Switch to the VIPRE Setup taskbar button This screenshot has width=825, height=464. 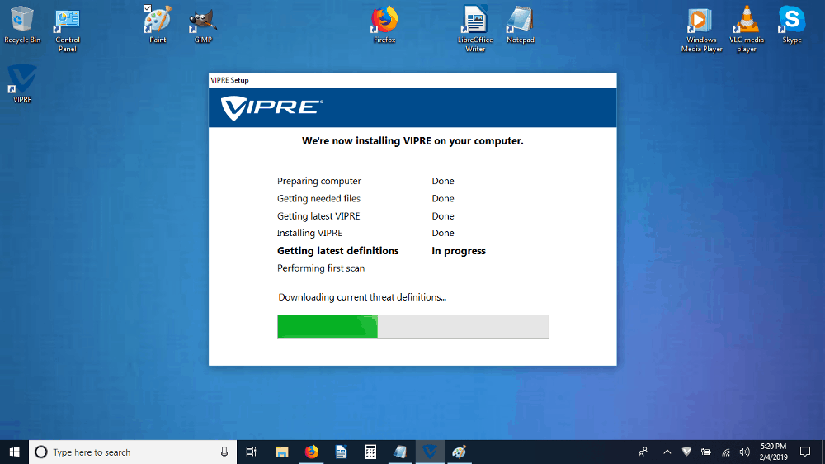tap(430, 452)
